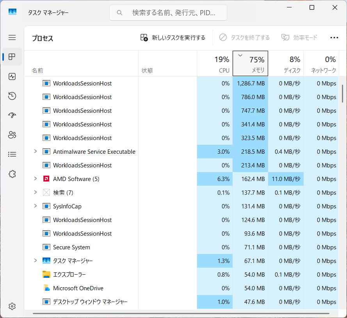Click the タスクを終了する button
347x318 pixels.
pos(244,37)
